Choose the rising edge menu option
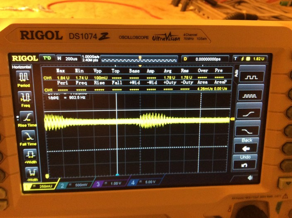Screen dimensions: 292x218 (x=248, y=113)
